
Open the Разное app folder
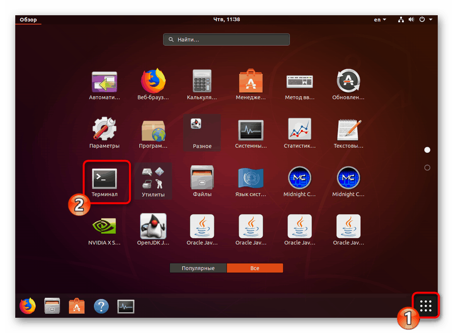click(x=202, y=132)
